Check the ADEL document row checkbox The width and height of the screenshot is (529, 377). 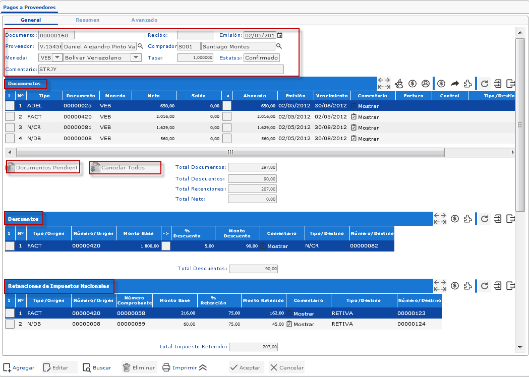click(x=10, y=106)
